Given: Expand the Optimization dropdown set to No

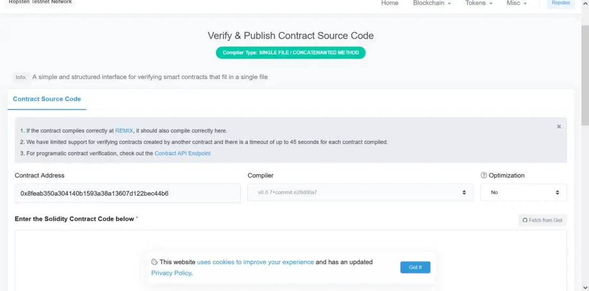Looking at the screenshot, I should coord(523,192).
